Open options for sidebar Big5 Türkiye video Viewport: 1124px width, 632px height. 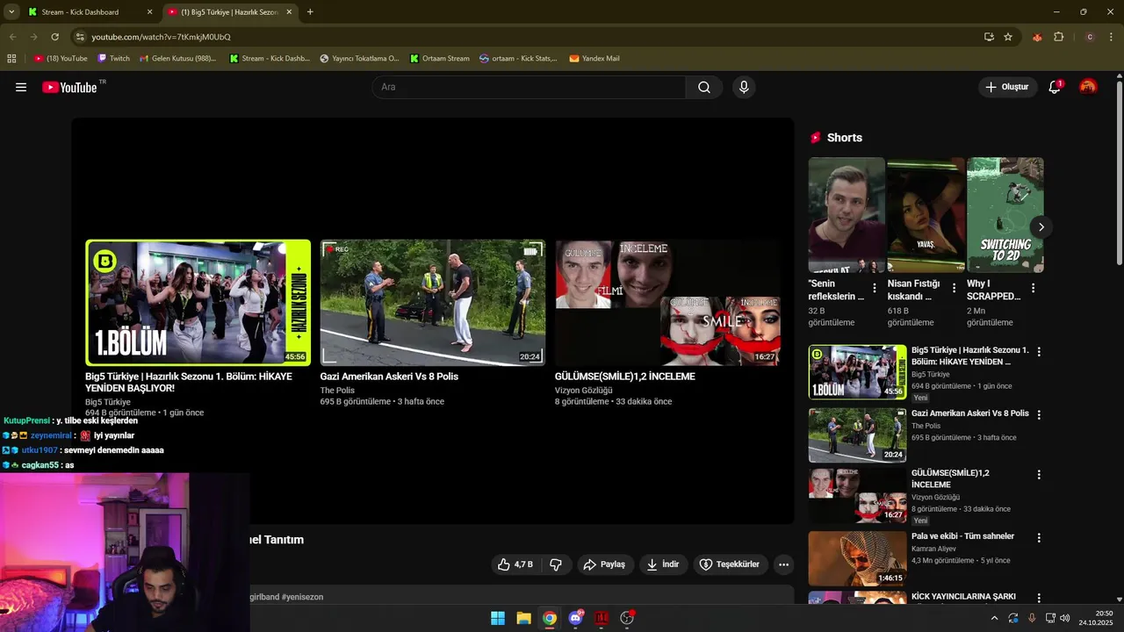click(x=1039, y=351)
